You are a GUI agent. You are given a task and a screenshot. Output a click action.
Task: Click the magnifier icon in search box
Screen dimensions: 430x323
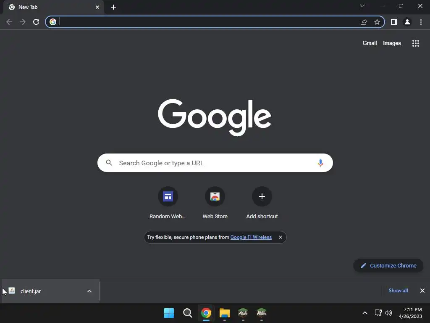[x=109, y=163]
